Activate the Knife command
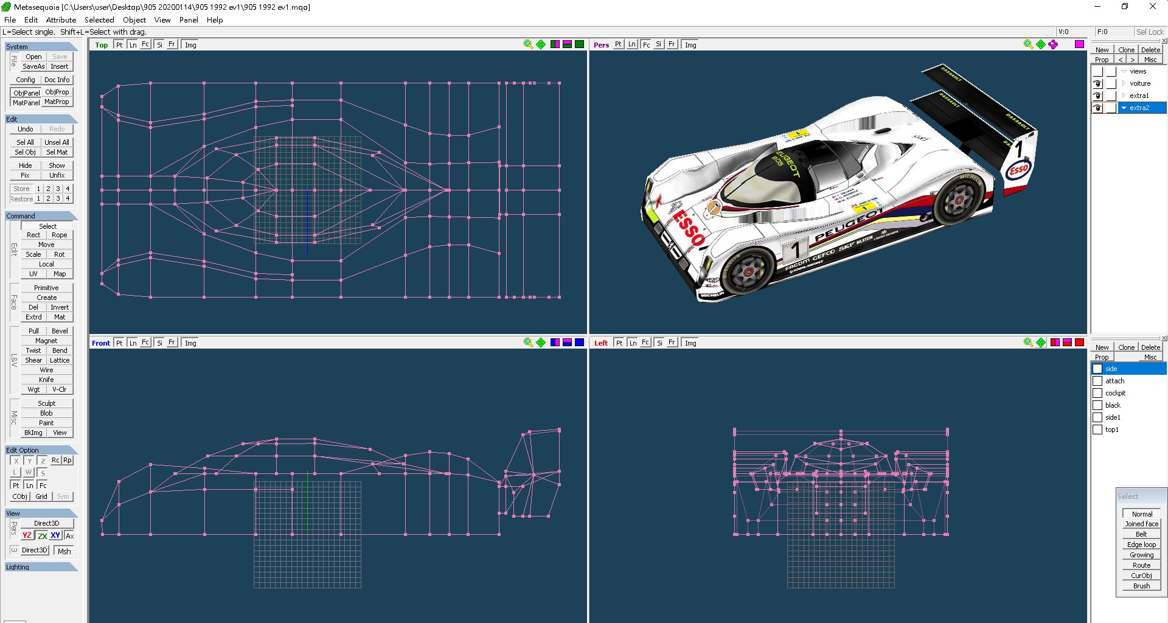This screenshot has height=623, width=1168. [x=47, y=380]
